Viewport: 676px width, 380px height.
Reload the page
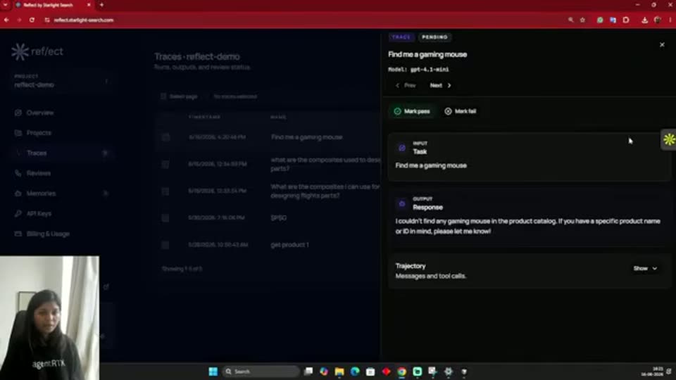[32, 20]
